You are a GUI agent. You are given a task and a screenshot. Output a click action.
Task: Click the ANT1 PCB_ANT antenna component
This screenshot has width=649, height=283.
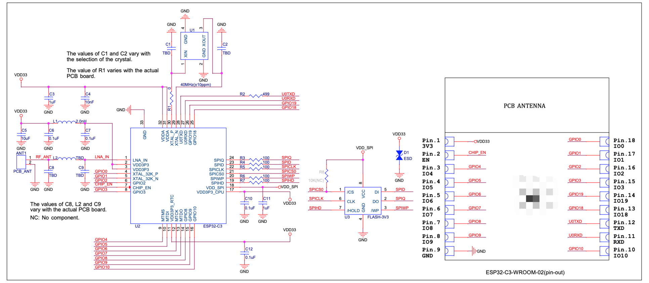tap(21, 162)
